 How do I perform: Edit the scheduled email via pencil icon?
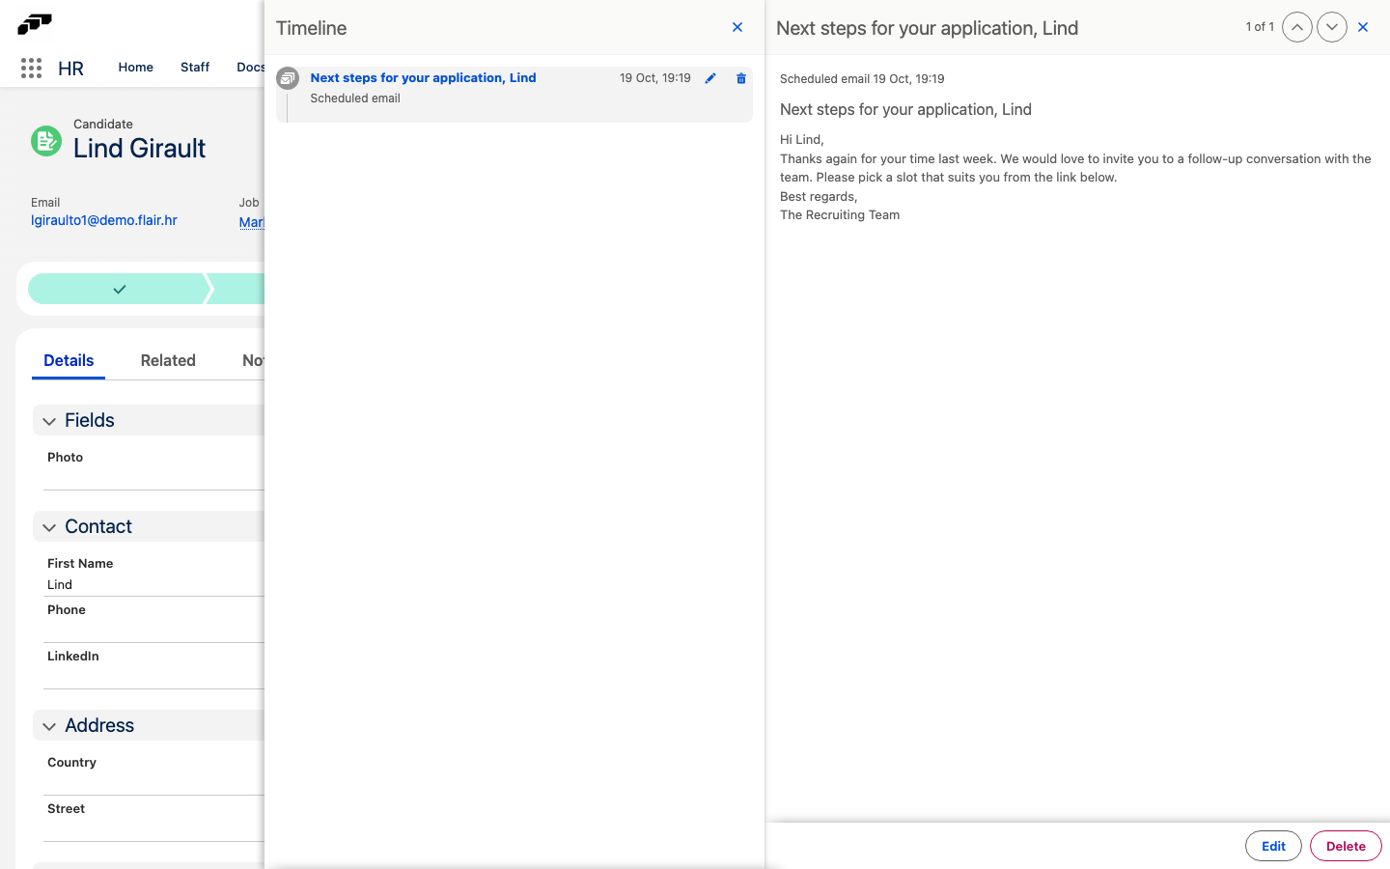[710, 78]
